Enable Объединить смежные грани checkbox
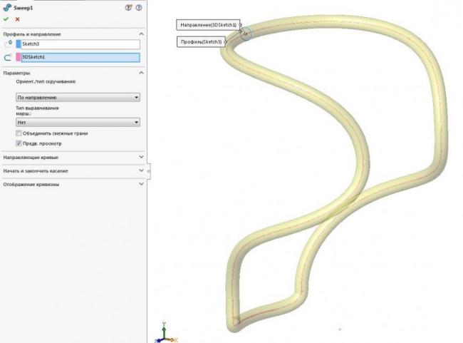 [19, 133]
